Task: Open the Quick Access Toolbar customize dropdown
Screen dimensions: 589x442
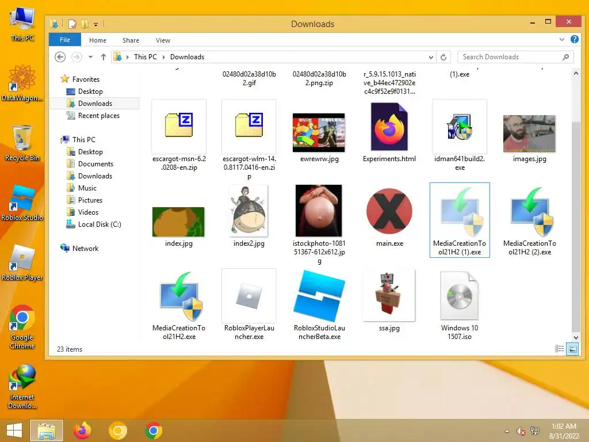Action: click(x=96, y=25)
